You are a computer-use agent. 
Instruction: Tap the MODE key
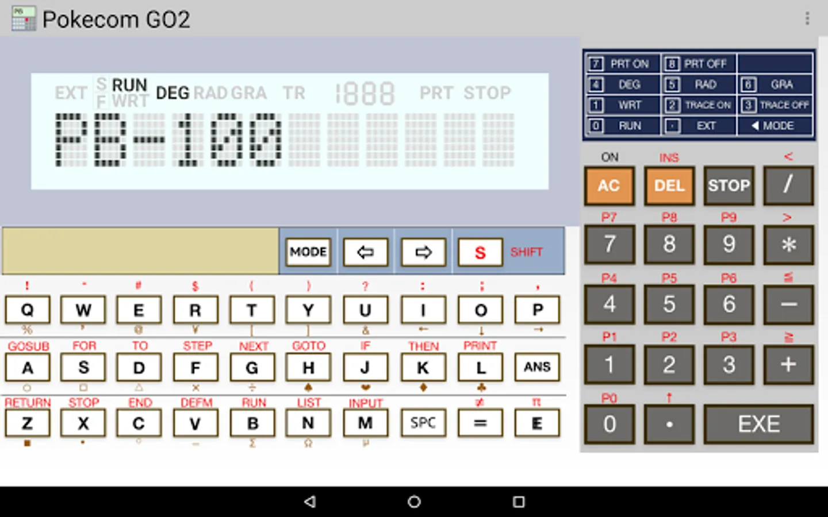click(x=308, y=252)
